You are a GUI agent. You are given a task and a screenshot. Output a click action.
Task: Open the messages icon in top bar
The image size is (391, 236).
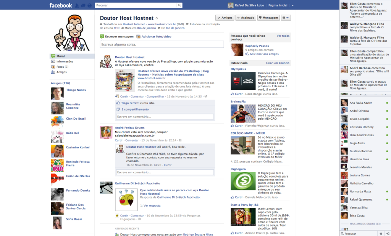point(83,5)
